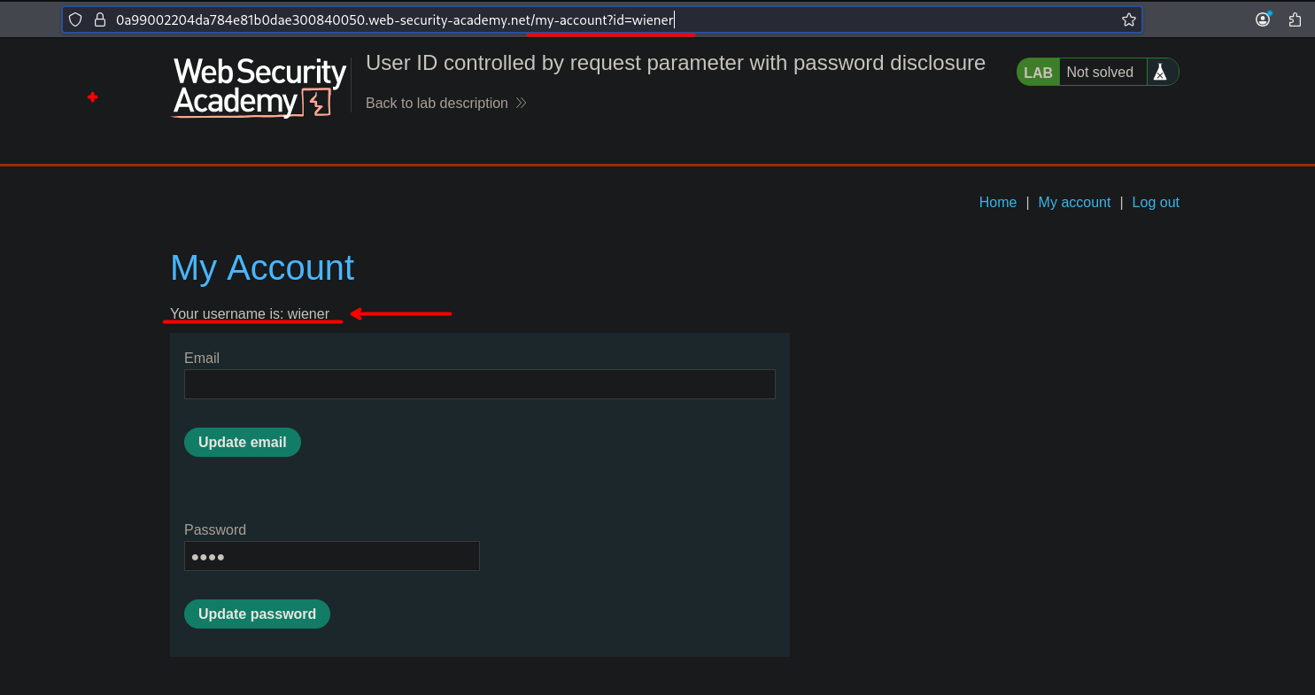Go to the My account link
Viewport: 1315px width, 695px height.
click(1074, 203)
